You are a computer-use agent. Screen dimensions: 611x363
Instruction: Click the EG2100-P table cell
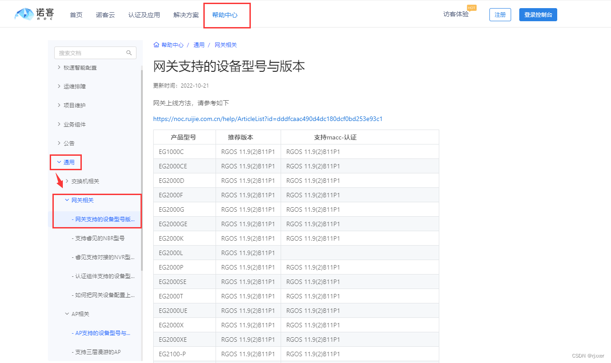coord(184,354)
